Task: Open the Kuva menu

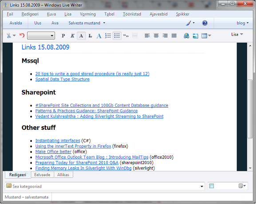Action: [51, 14]
